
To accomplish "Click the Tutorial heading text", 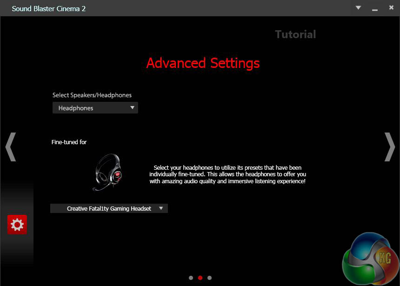I will click(295, 34).
